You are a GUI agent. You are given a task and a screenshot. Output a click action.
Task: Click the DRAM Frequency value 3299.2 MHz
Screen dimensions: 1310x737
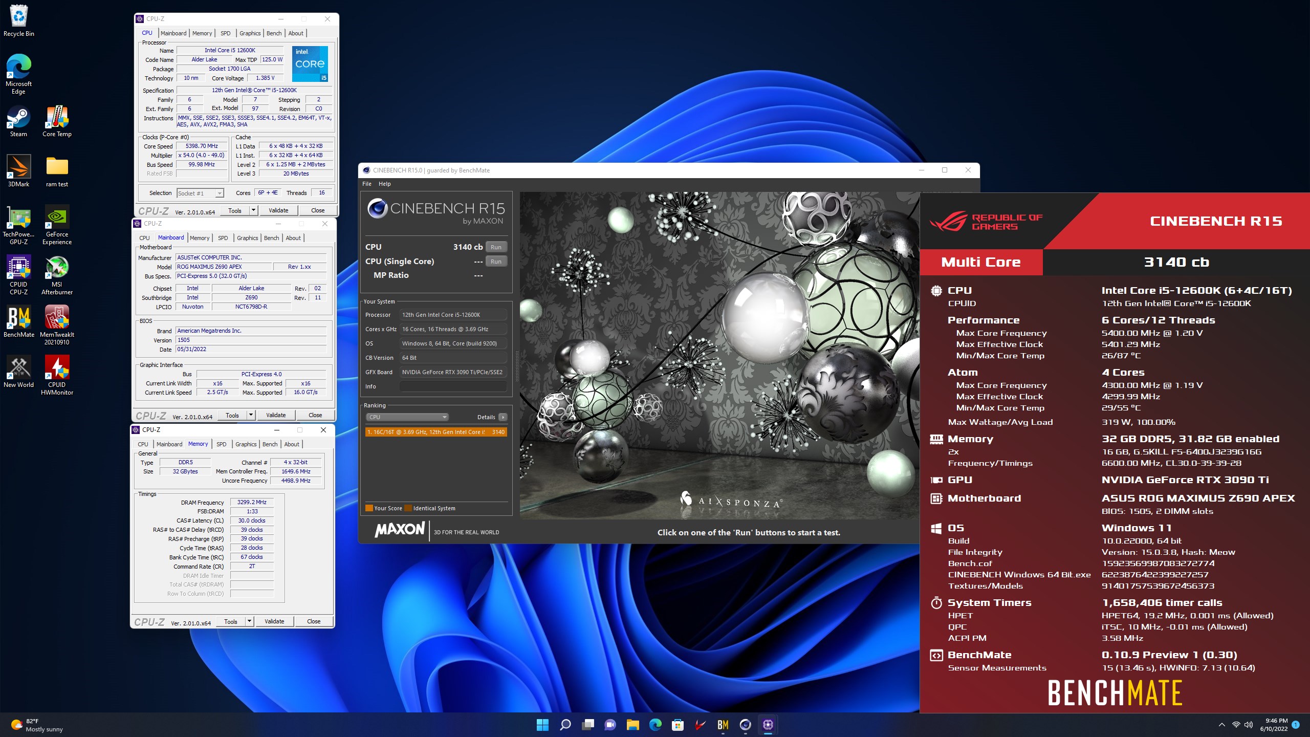[252, 503]
